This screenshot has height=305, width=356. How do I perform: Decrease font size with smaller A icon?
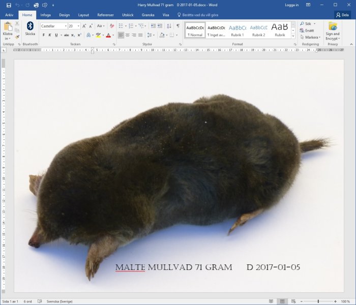tap(91, 26)
